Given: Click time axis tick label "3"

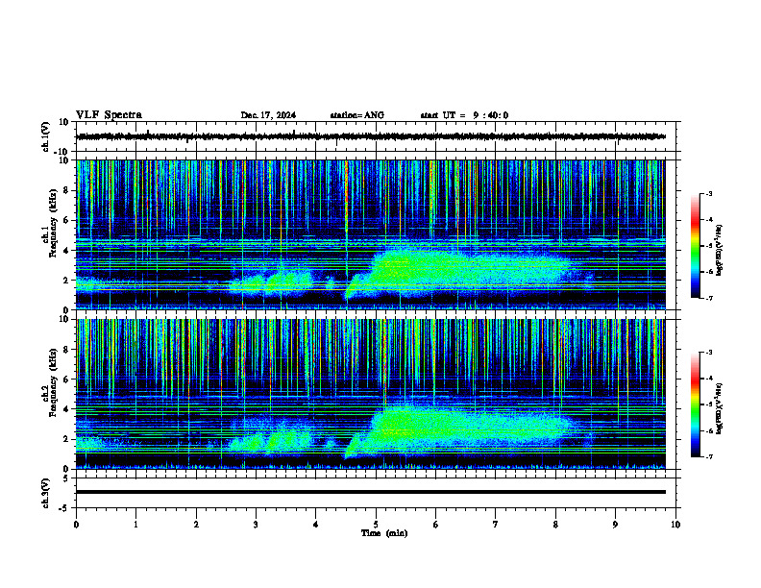Looking at the screenshot, I should click(x=256, y=525).
